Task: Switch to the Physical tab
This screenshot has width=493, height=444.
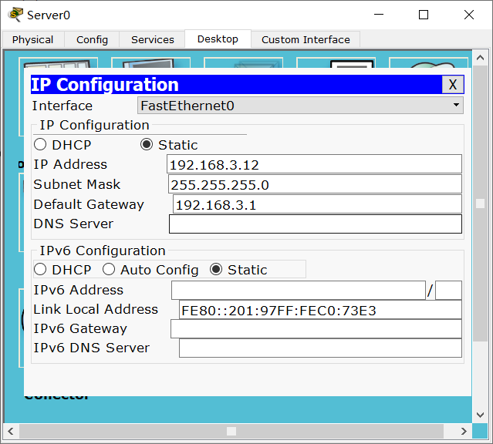Action: tap(32, 39)
